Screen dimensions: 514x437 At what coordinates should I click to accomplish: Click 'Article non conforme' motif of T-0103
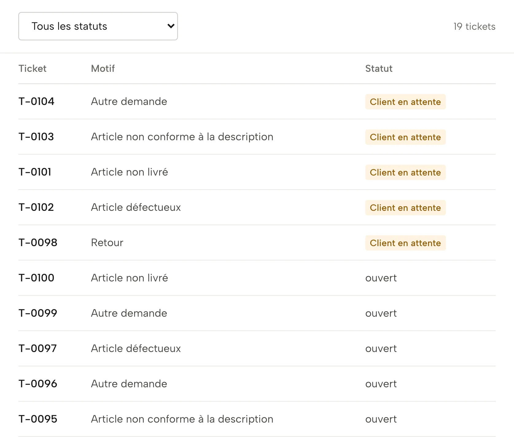pyautogui.click(x=182, y=137)
